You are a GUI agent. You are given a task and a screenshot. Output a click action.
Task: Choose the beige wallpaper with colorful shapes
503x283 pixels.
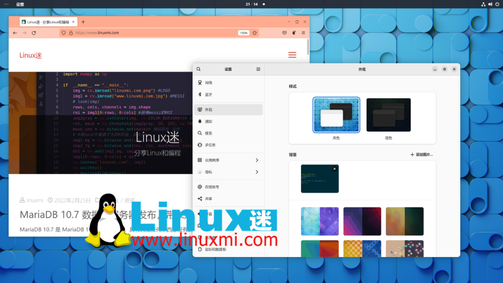pos(405,249)
